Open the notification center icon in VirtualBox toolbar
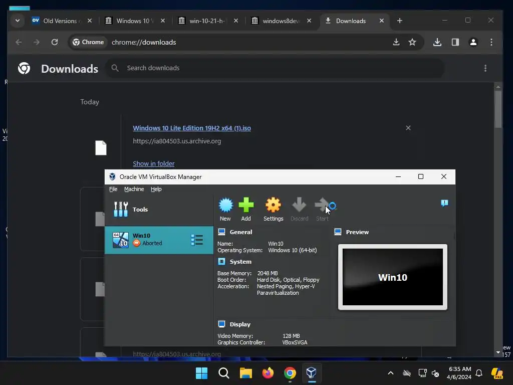The width and height of the screenshot is (513, 385). 444,204
